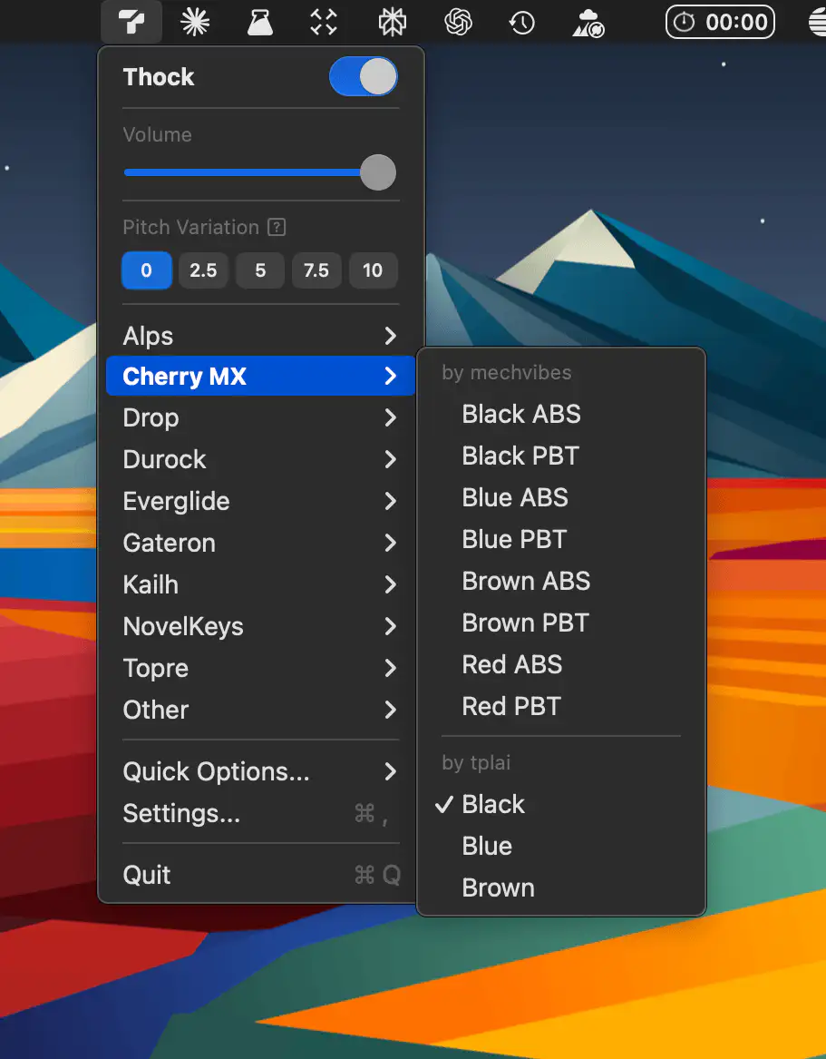826x1059 pixels.
Task: Click the flask icon in menu bar
Action: coord(260,22)
